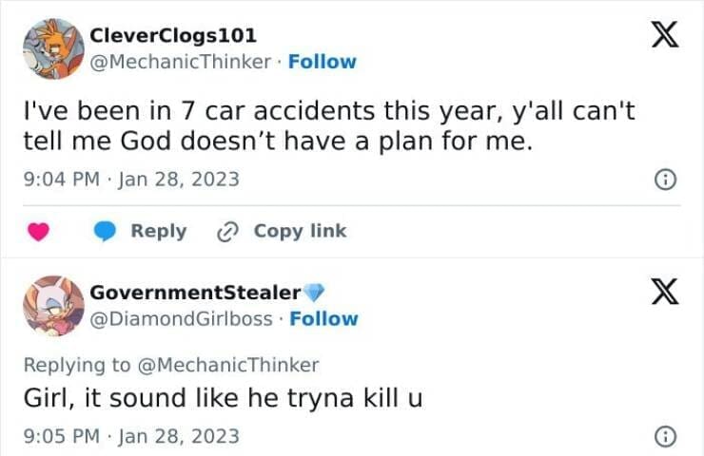Viewport: 704px width, 456px height.
Task: Follow the @MechanicThinker account
Action: [x=322, y=62]
